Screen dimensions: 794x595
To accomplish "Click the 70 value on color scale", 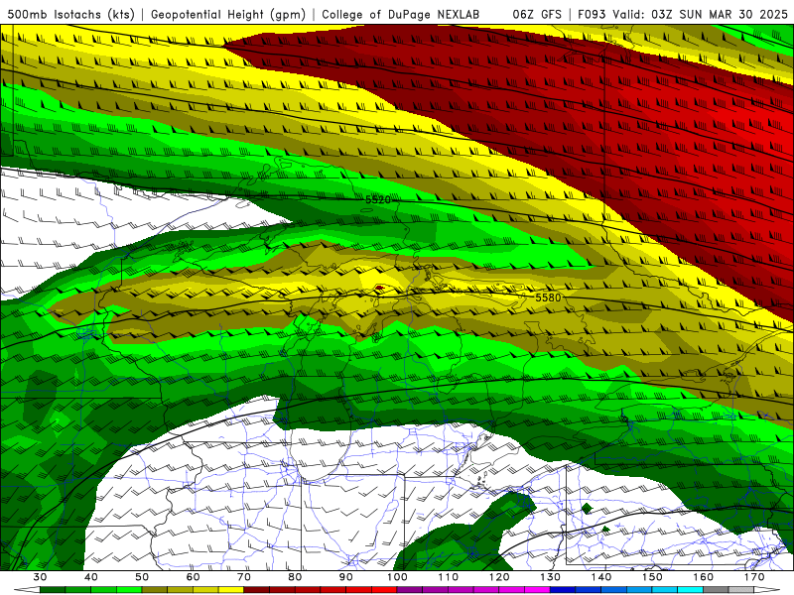I will point(244,577).
